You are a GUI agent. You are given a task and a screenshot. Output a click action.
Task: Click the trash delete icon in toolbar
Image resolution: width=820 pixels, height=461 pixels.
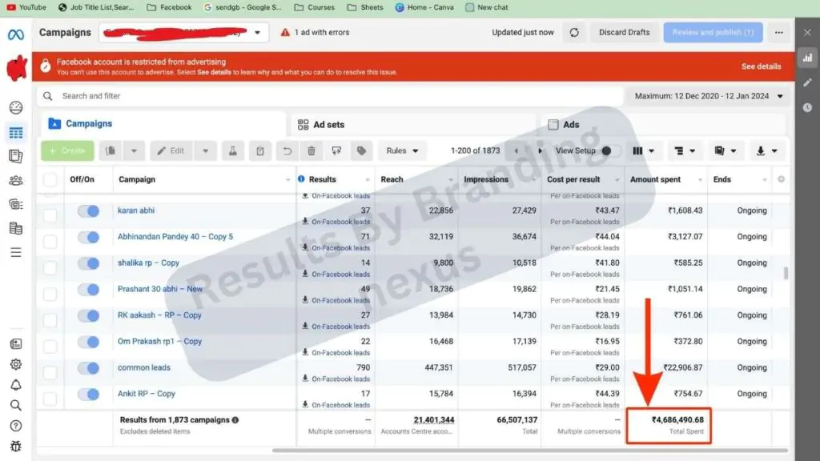312,150
